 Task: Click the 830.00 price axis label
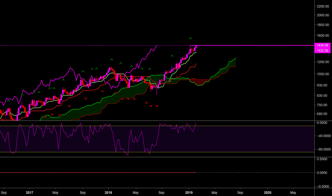(x=322, y=96)
